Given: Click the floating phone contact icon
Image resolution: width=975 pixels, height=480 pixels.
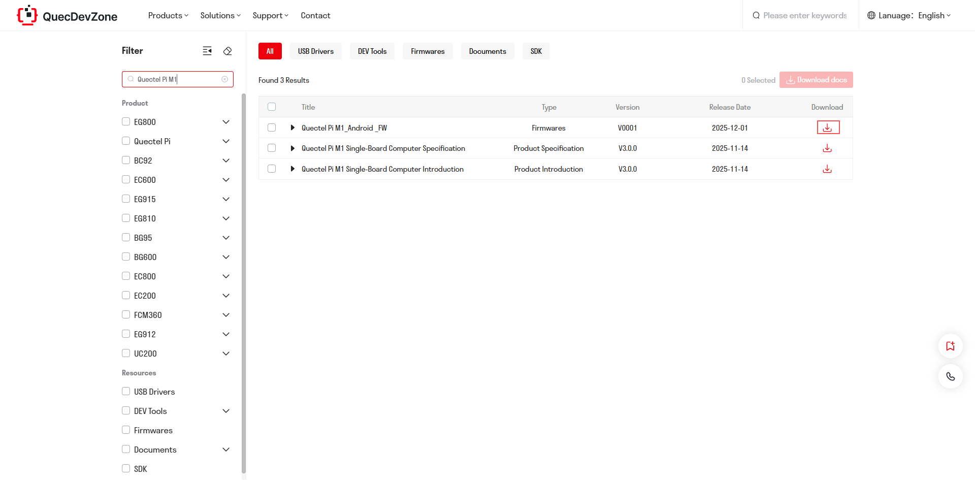Looking at the screenshot, I should click(950, 376).
